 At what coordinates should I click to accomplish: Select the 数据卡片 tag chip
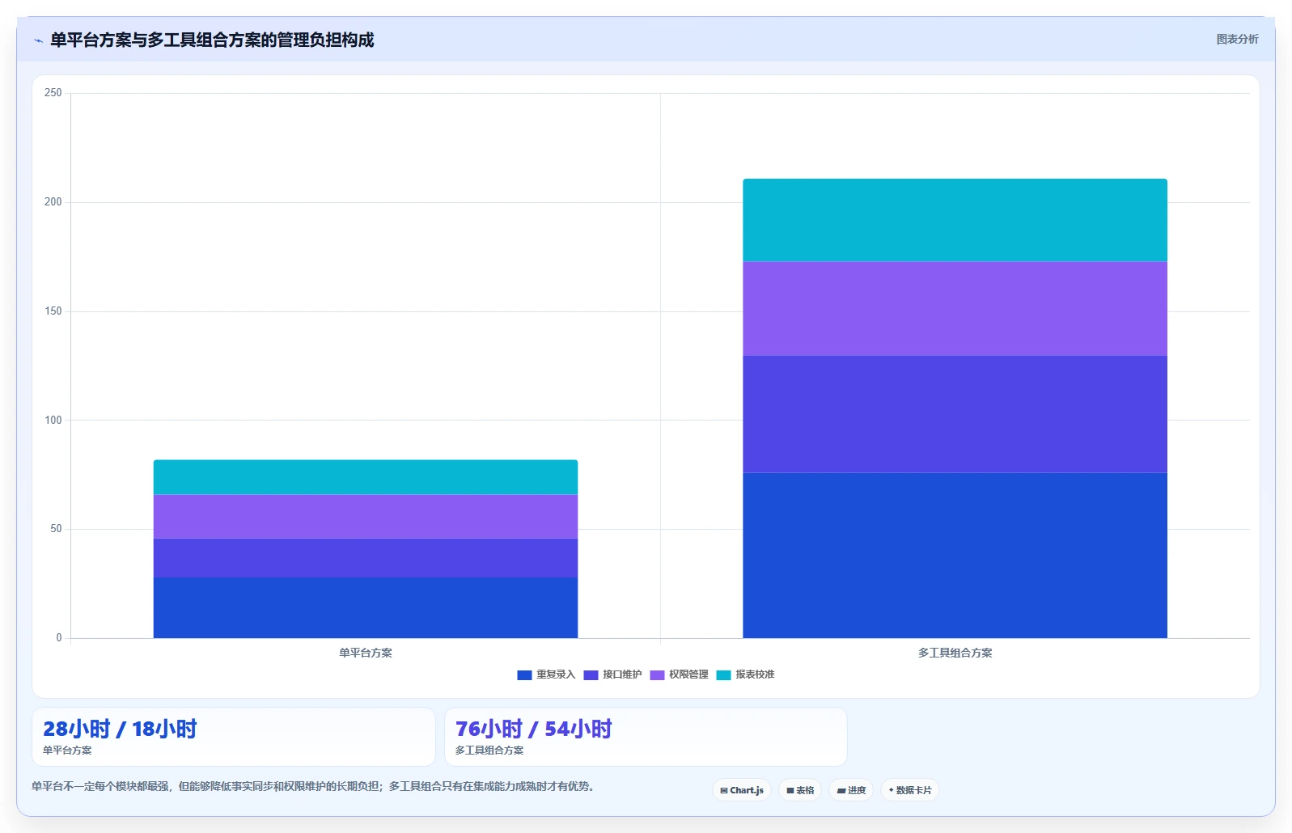(910, 790)
